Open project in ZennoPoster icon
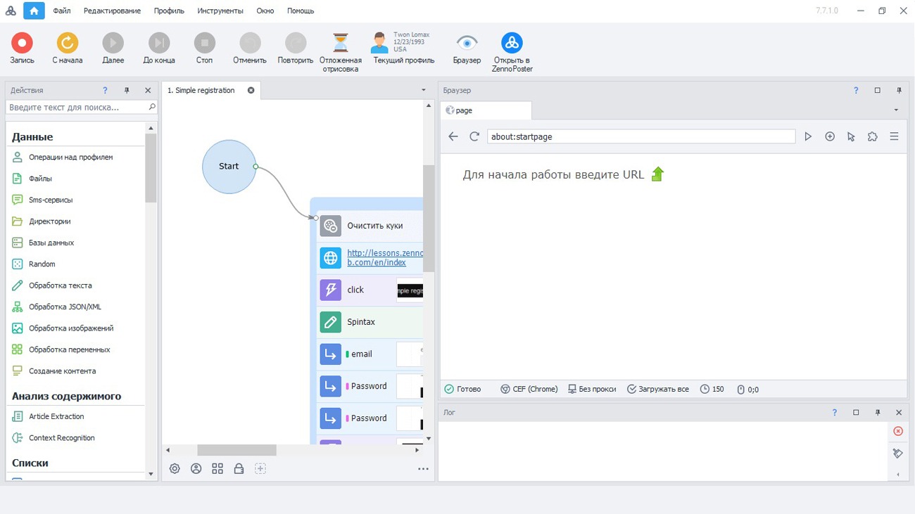915x514 pixels. click(512, 44)
